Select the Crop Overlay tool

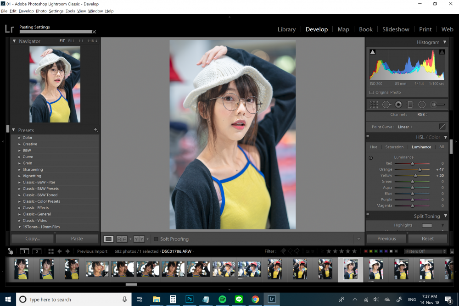pos(374,105)
